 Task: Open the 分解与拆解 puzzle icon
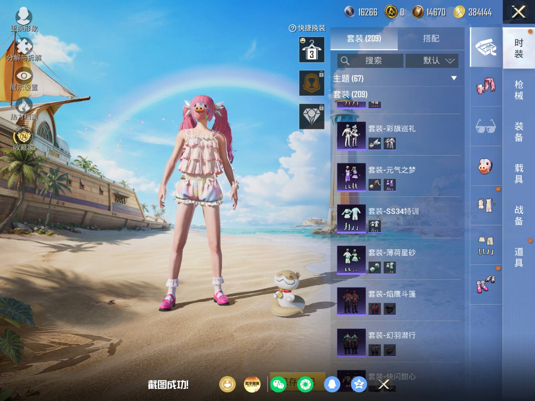click(24, 49)
